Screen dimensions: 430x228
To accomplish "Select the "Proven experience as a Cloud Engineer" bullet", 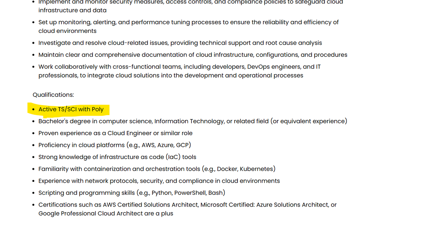I will [115, 133].
